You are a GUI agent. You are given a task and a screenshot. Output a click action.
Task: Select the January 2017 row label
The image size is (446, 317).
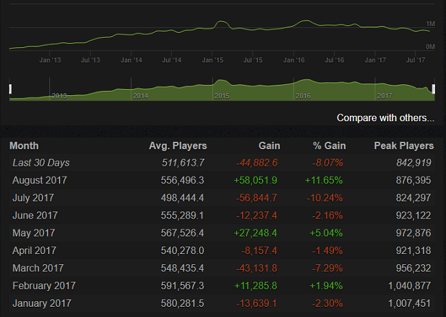tap(42, 303)
